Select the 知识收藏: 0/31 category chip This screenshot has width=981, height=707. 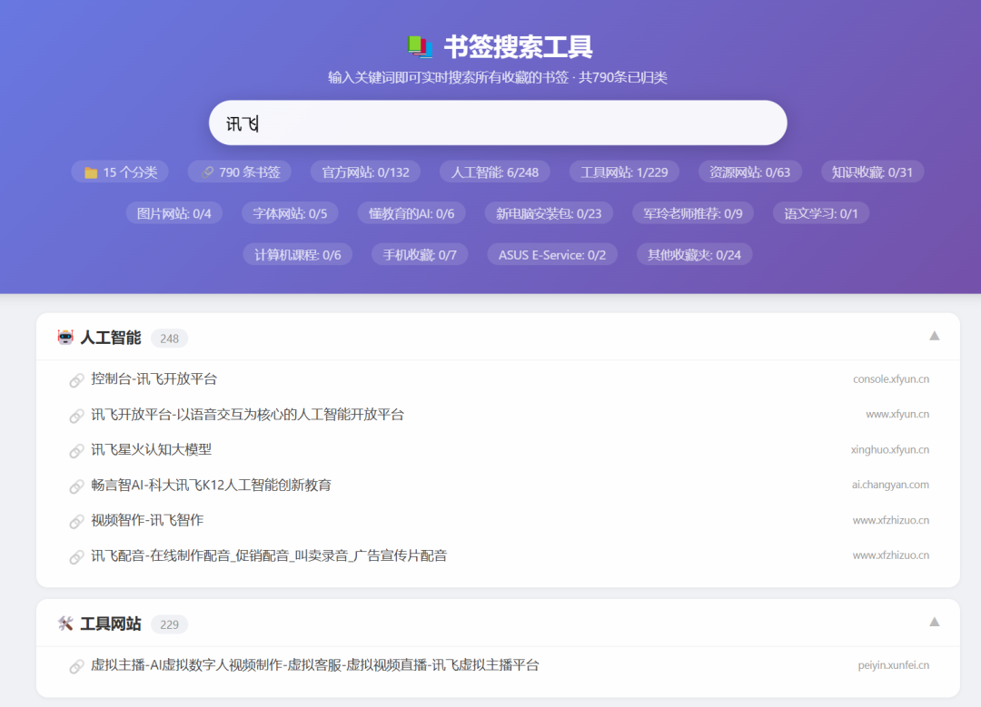coord(872,172)
